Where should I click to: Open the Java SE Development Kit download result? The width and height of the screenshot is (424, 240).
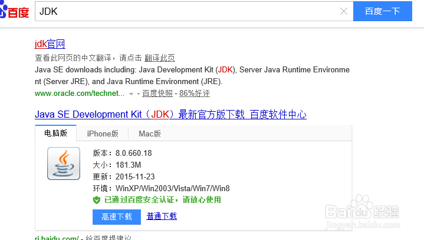click(170, 114)
